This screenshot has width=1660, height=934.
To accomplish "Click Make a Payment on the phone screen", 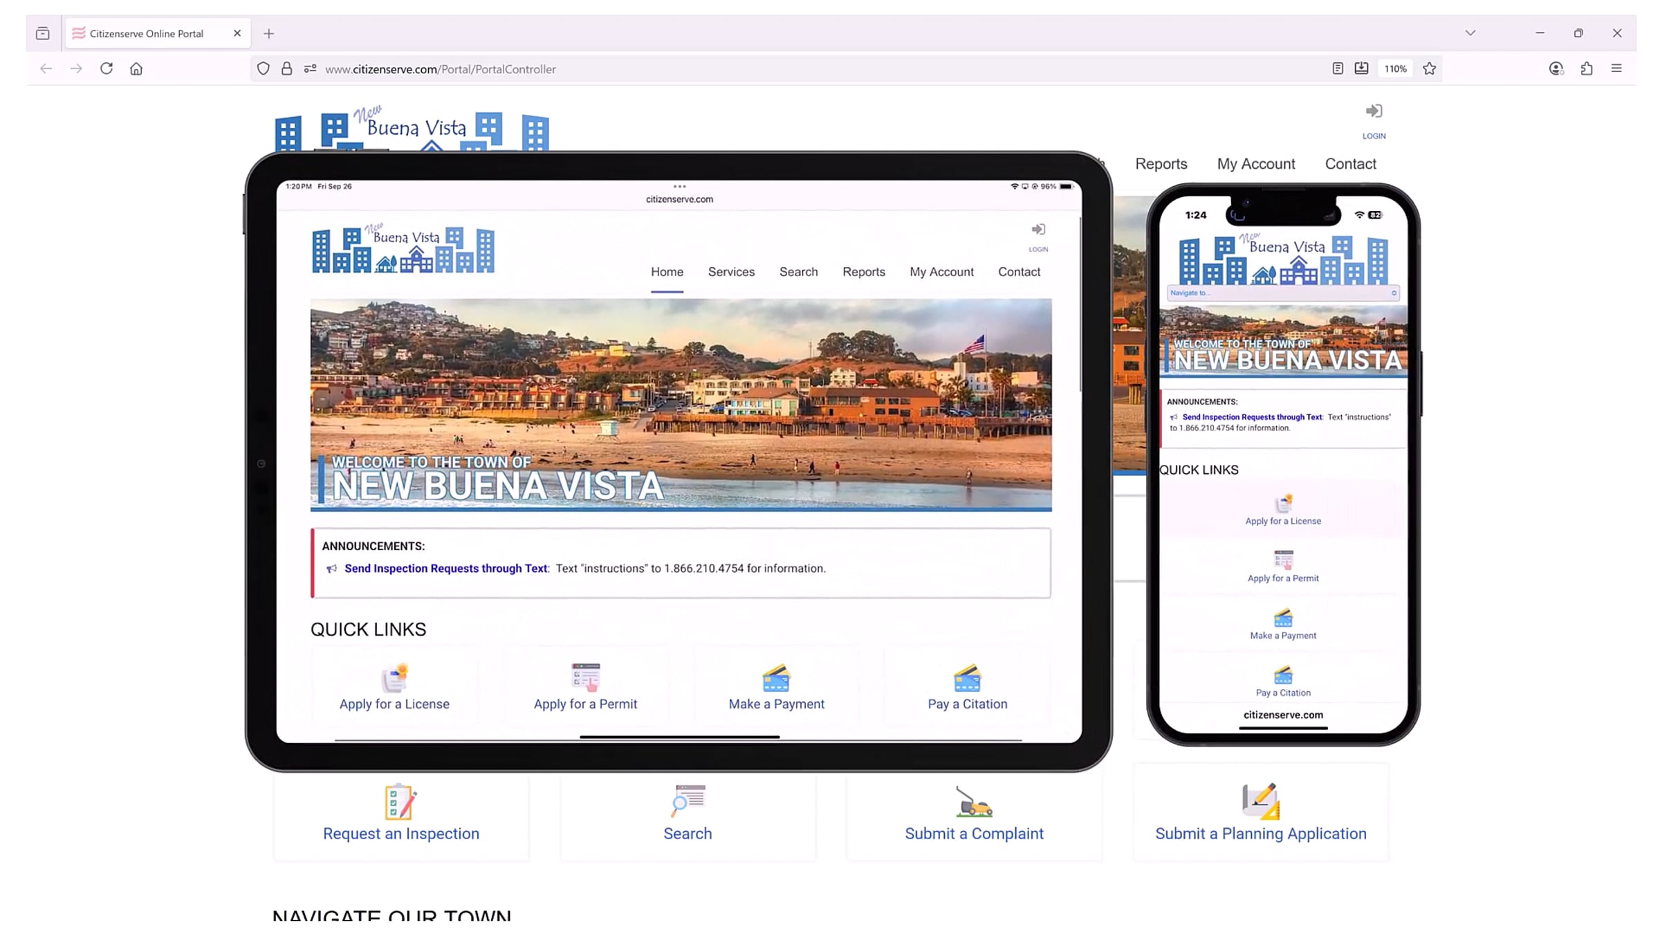I will point(1283,635).
